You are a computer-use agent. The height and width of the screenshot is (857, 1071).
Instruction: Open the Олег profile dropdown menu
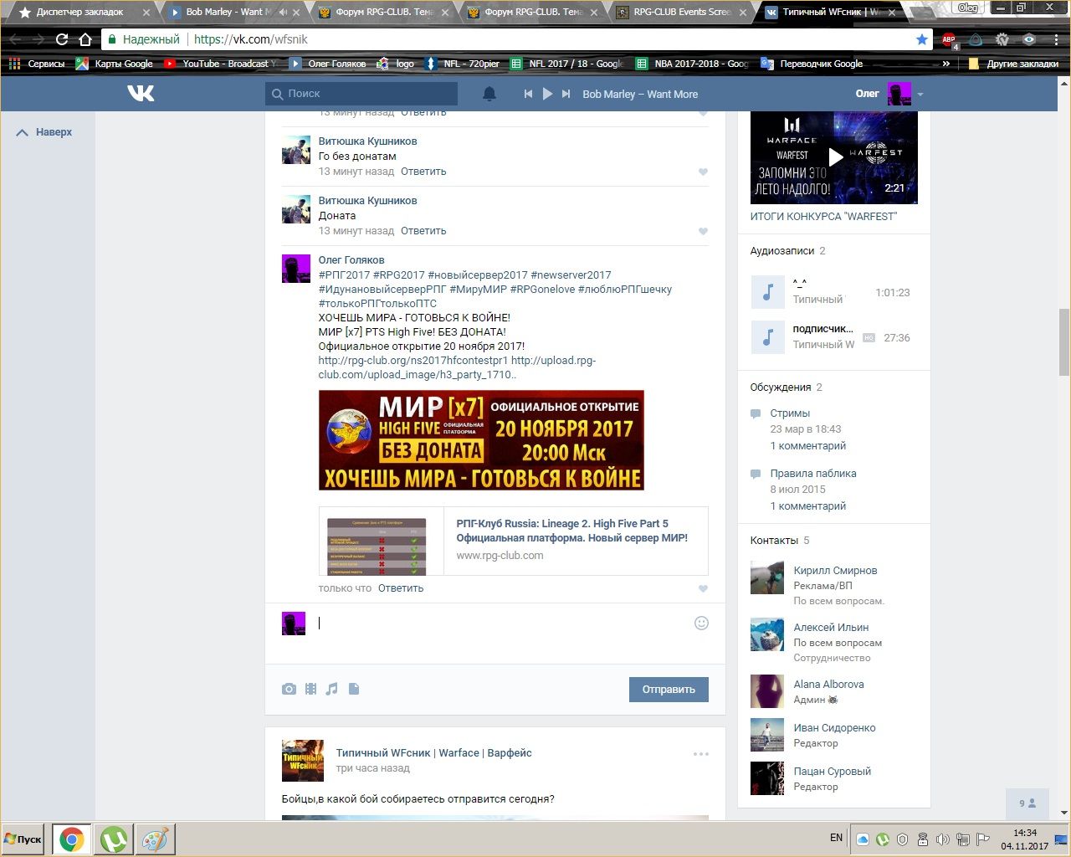pyautogui.click(x=920, y=95)
